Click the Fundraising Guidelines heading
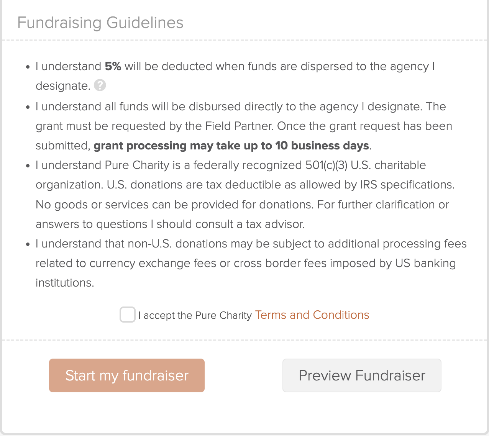 click(x=100, y=23)
